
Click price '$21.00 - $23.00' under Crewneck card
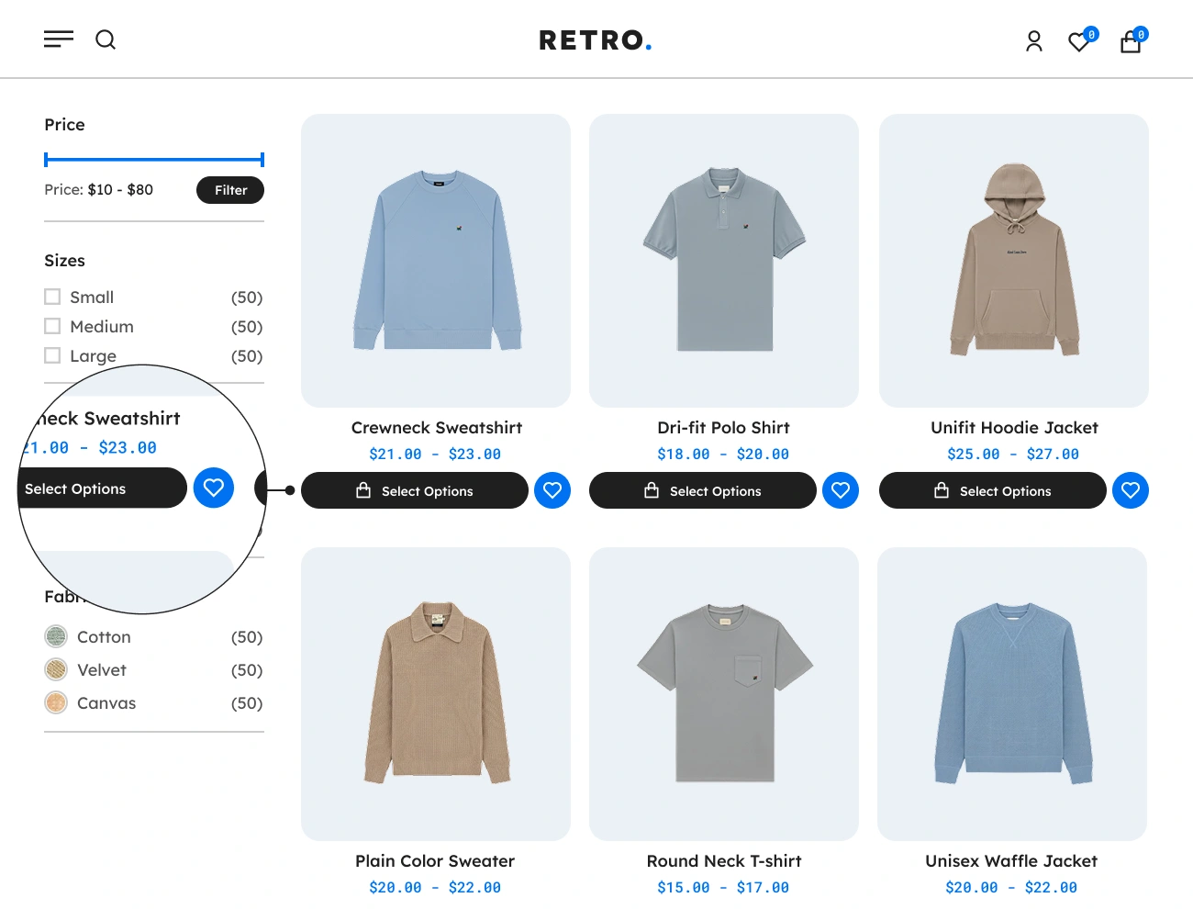[435, 454]
